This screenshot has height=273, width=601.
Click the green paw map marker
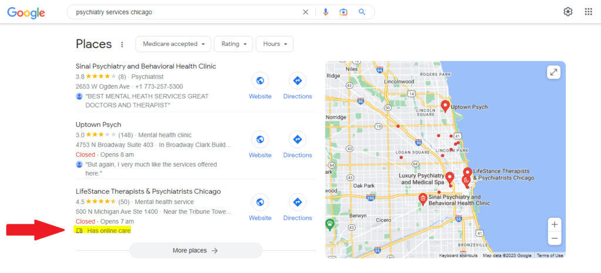click(x=330, y=224)
